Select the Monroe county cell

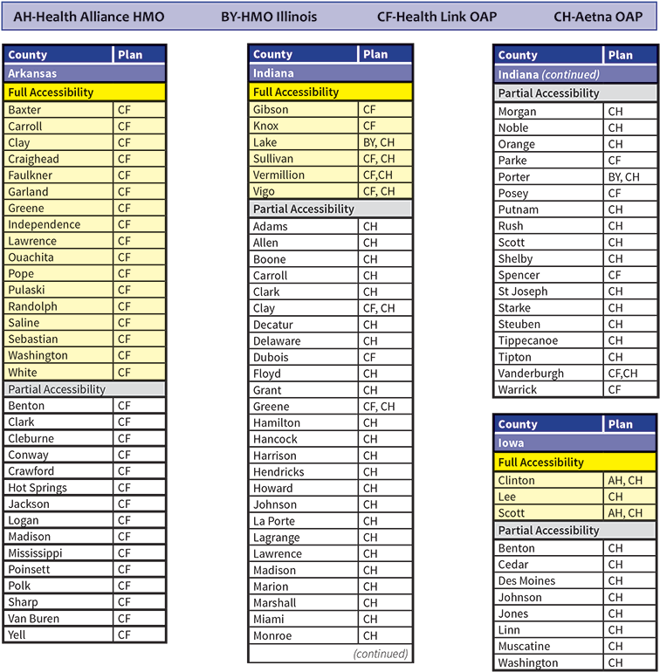(x=303, y=635)
